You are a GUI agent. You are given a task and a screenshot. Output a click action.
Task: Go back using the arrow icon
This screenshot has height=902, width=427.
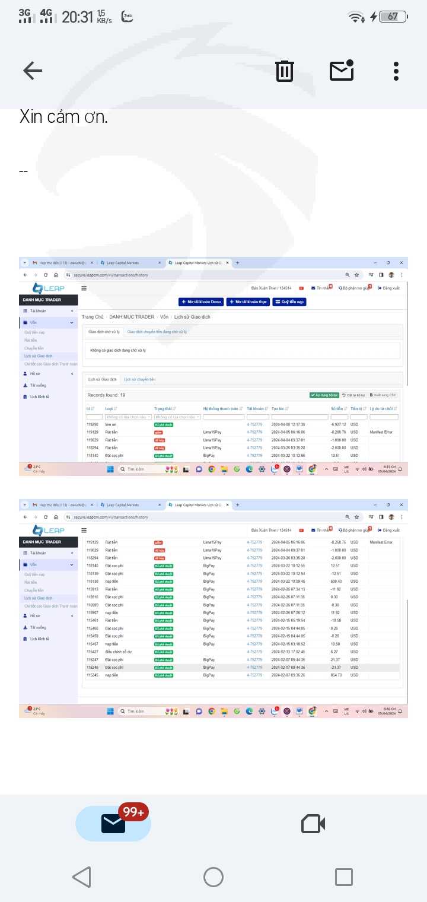(33, 71)
